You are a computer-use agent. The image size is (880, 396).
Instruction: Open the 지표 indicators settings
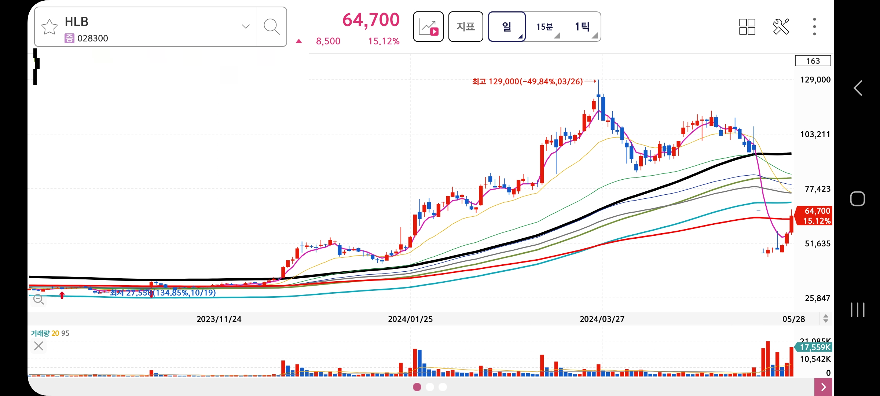click(466, 26)
